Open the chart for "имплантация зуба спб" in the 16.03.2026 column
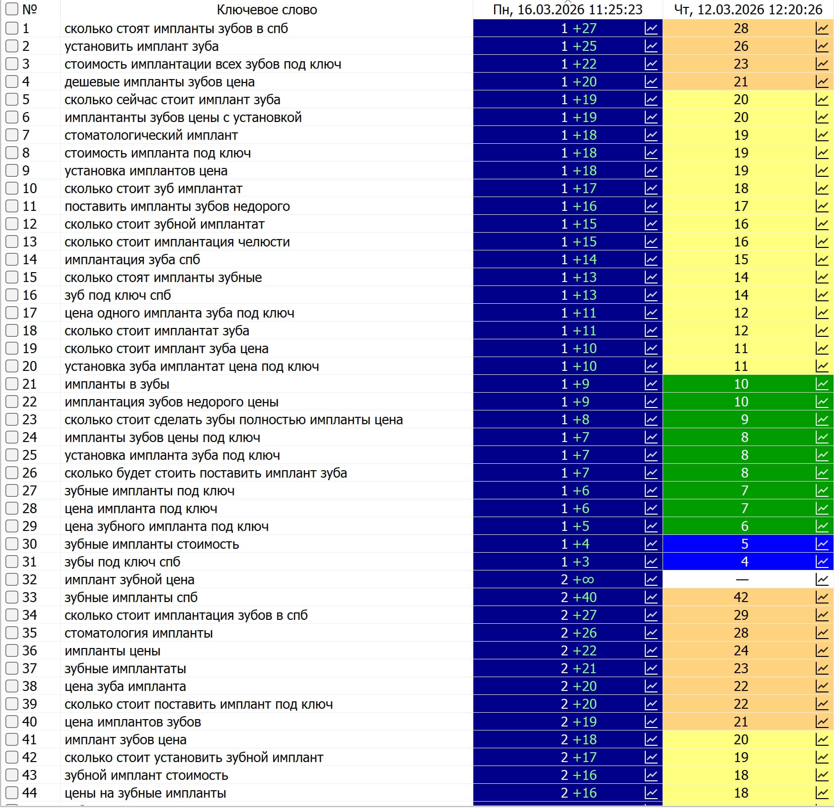The image size is (834, 808). pyautogui.click(x=651, y=260)
